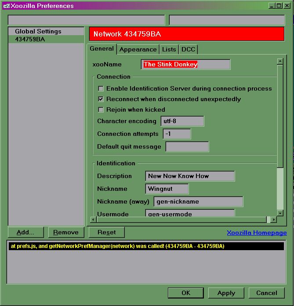294x306 pixels.
Task: Click the red Network 434759BA header
Action: 187,34
